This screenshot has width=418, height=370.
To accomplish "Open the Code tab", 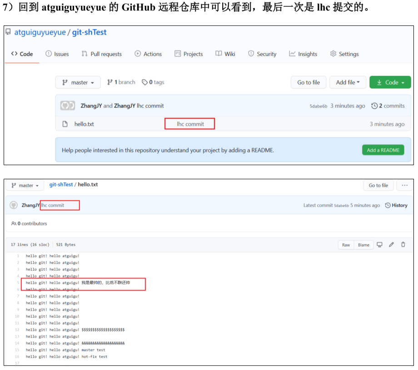I will [x=22, y=54].
